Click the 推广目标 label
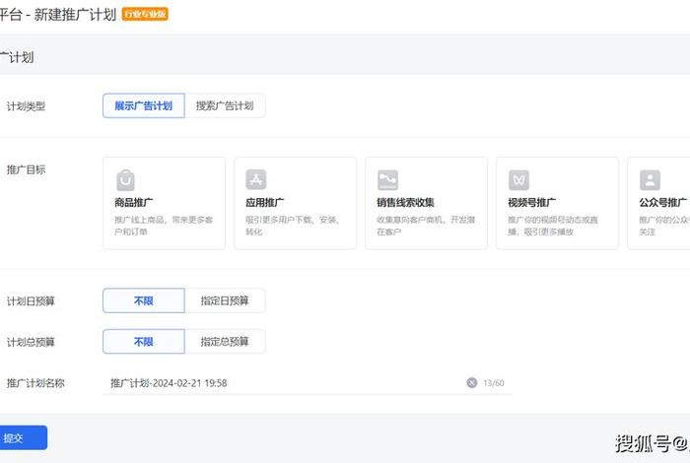Viewport: 690px width, 463px height. click(26, 169)
